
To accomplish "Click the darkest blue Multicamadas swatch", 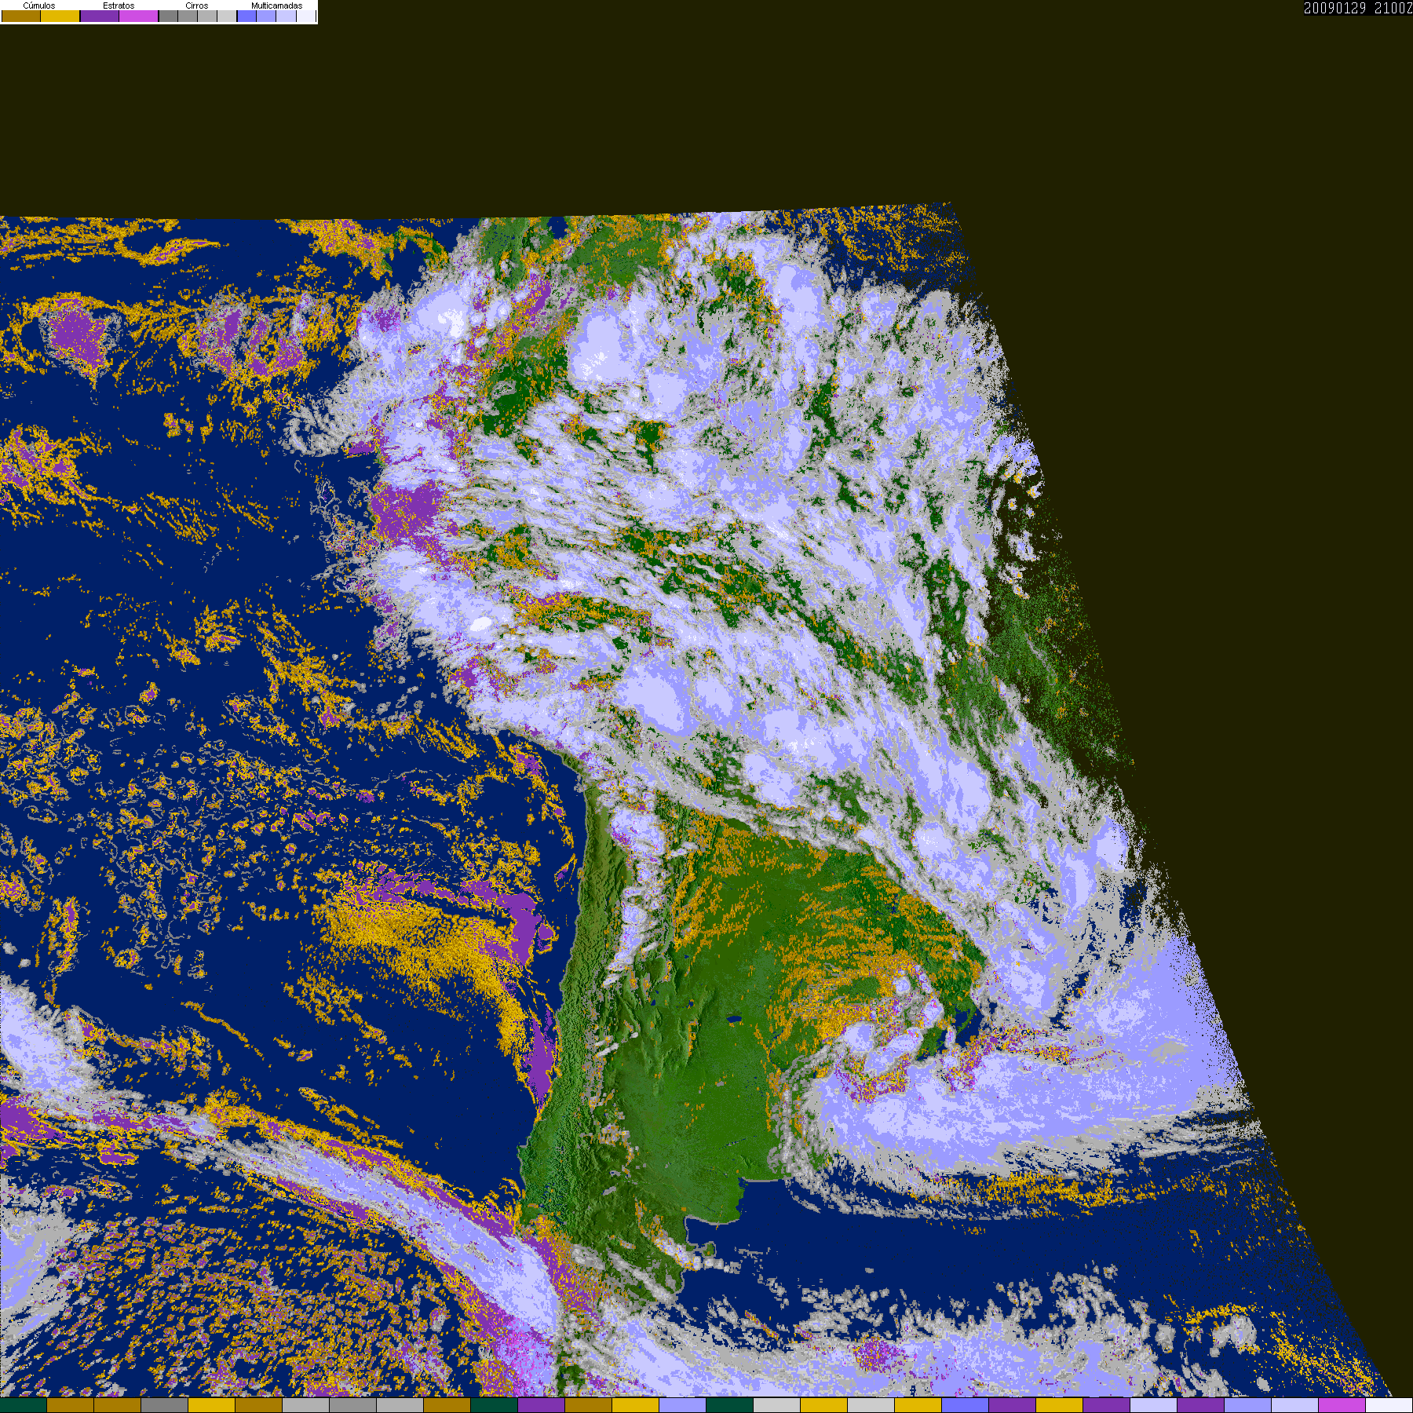I will point(246,16).
